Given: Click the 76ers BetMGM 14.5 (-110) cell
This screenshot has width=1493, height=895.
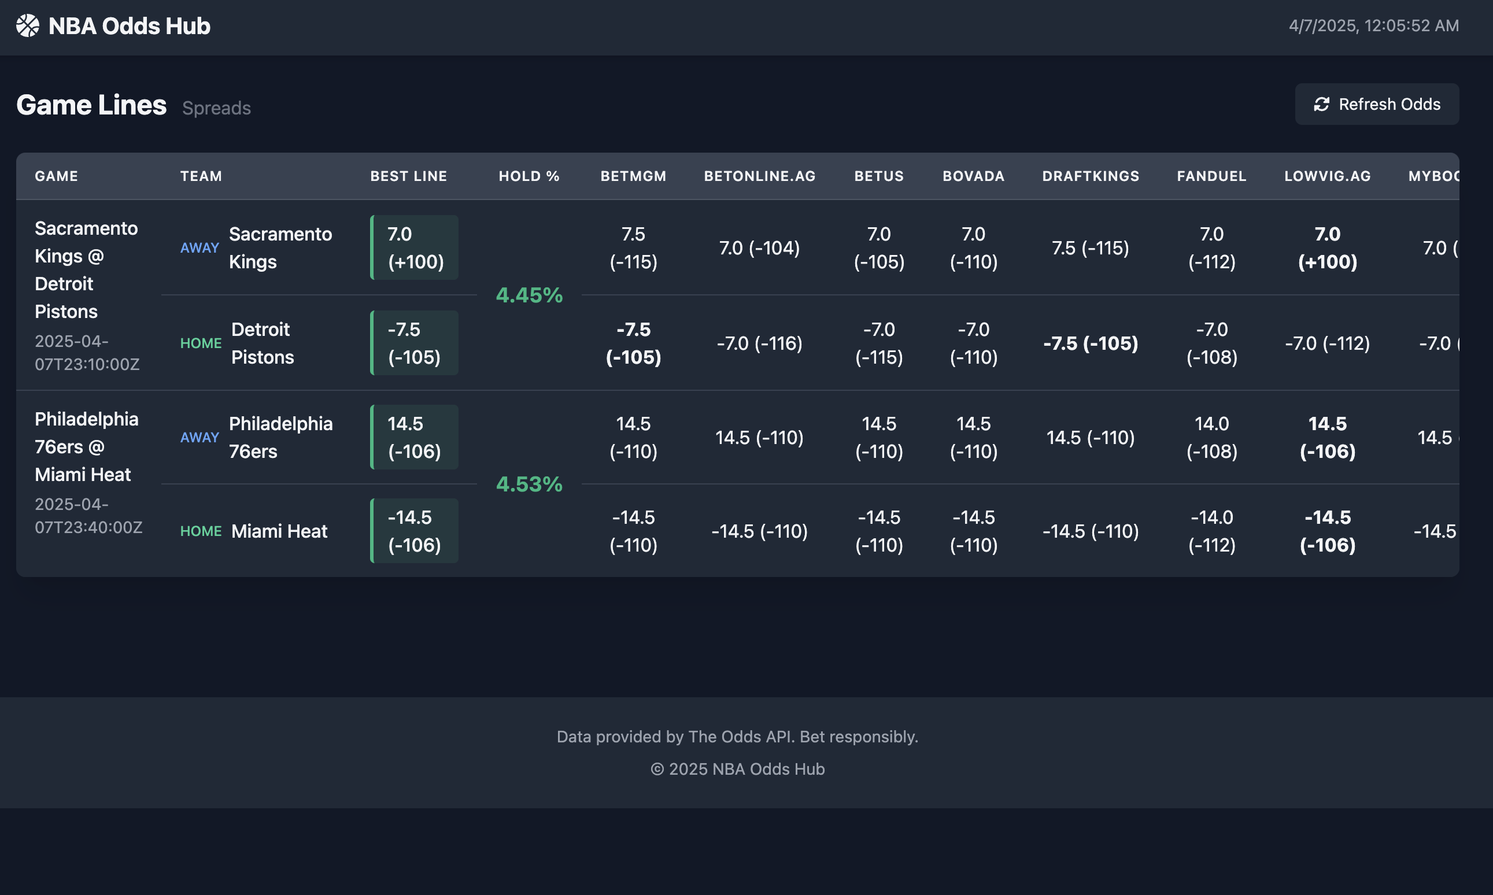Looking at the screenshot, I should point(633,437).
